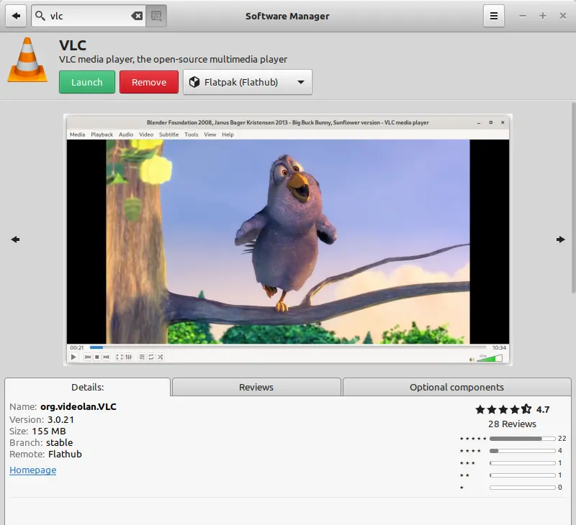Click the 'VLC media player, the open-source multimedia player' summary
Screen dimensions: 576x525
point(173,60)
